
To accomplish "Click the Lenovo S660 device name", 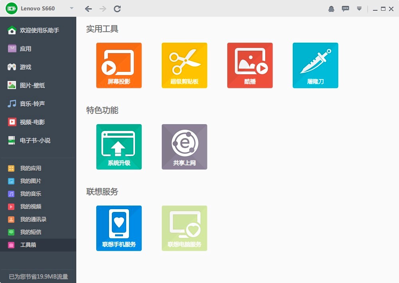I will [38, 8].
